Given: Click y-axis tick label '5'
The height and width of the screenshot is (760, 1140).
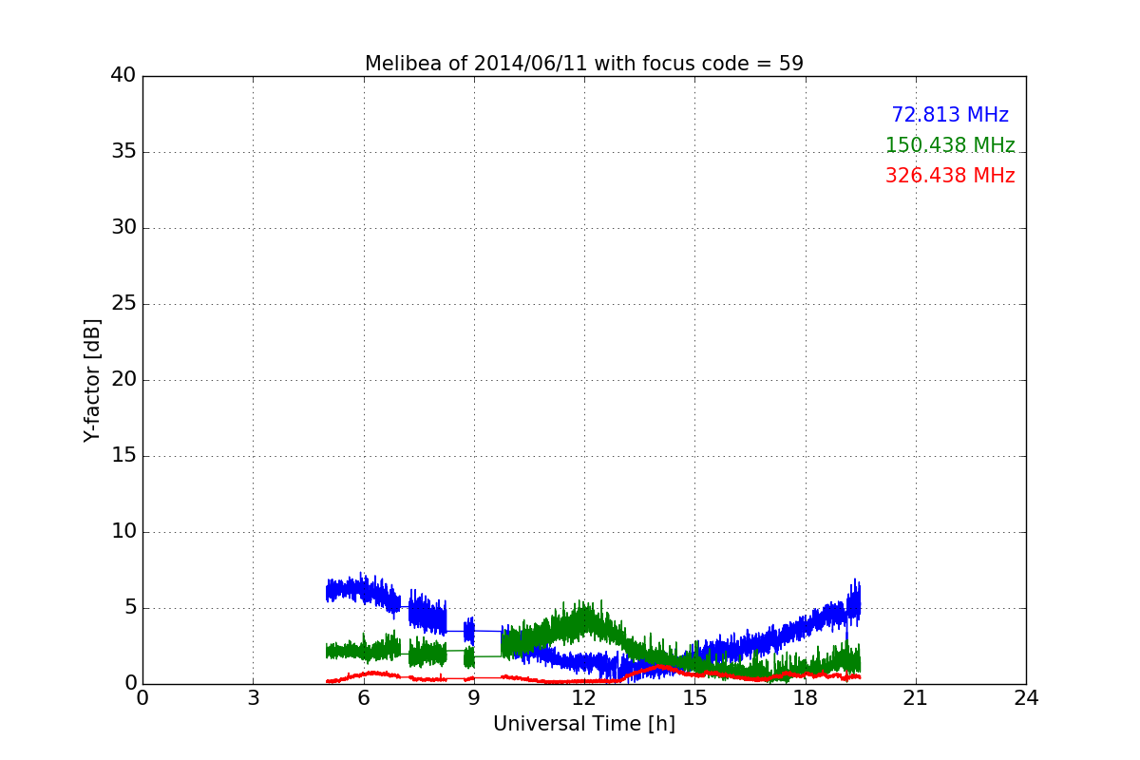Looking at the screenshot, I should (129, 608).
